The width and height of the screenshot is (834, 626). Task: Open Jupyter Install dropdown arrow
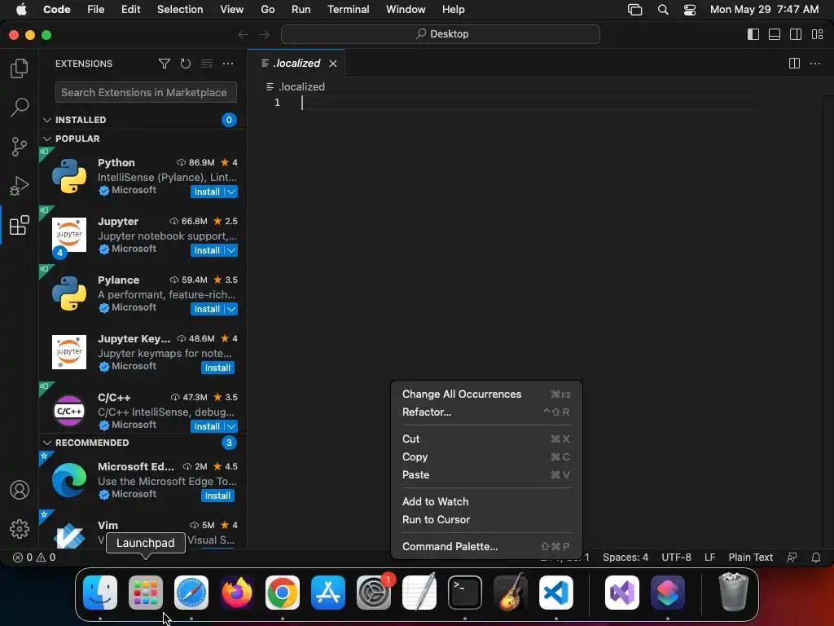tap(231, 250)
